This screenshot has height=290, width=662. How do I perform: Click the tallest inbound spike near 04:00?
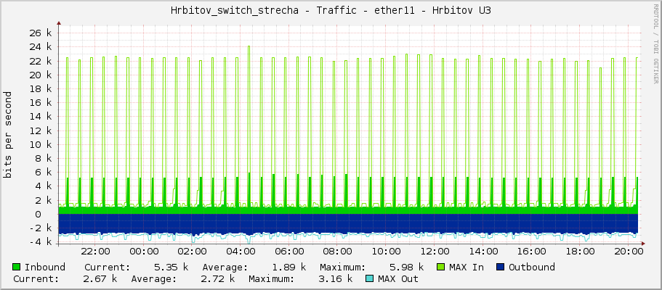tap(249, 126)
